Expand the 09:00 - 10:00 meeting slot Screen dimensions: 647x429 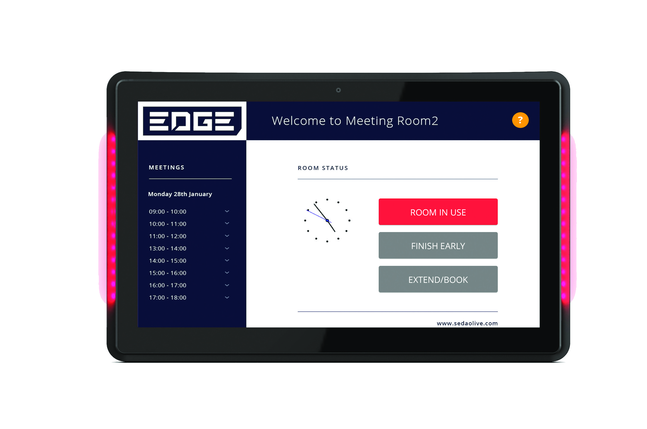227,211
